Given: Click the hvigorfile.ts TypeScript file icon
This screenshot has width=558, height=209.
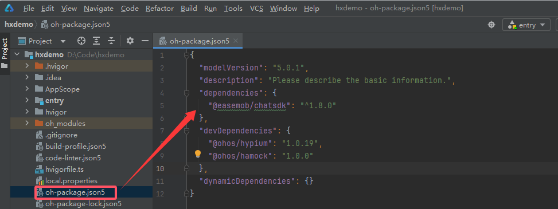Looking at the screenshot, I should pos(40,169).
